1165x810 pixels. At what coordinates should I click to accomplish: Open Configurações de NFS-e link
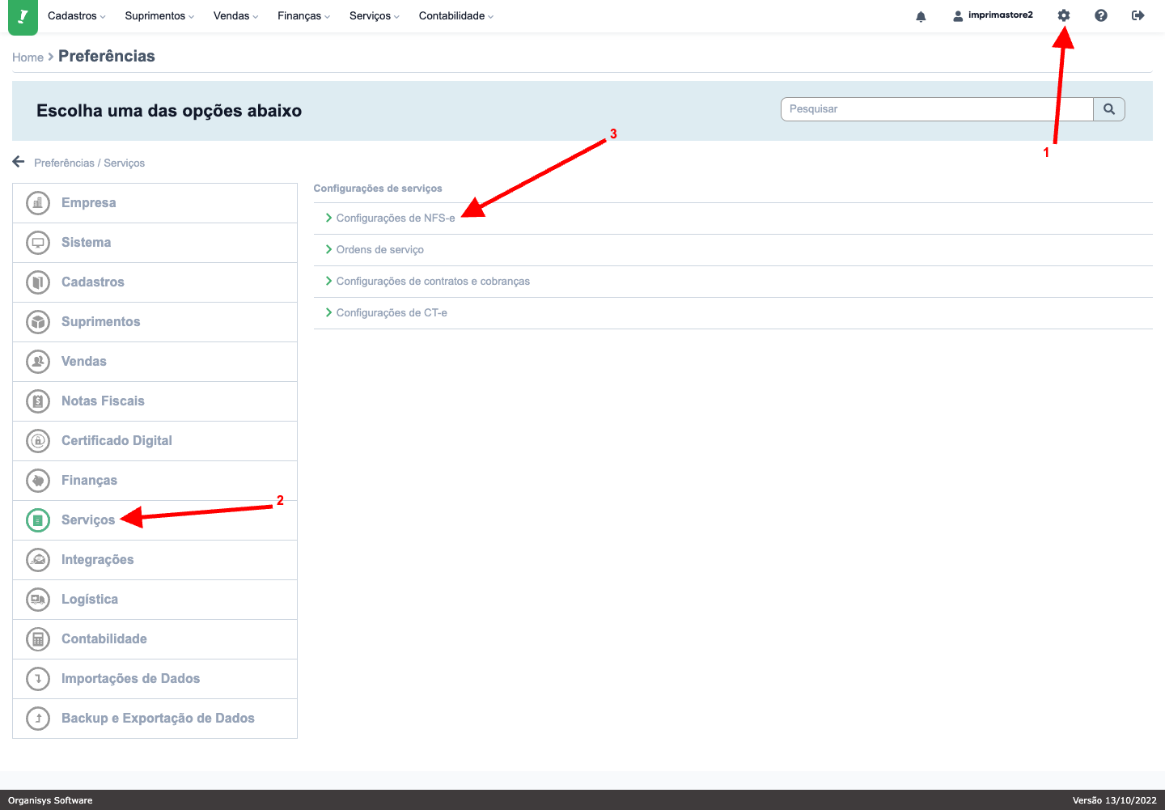point(396,218)
